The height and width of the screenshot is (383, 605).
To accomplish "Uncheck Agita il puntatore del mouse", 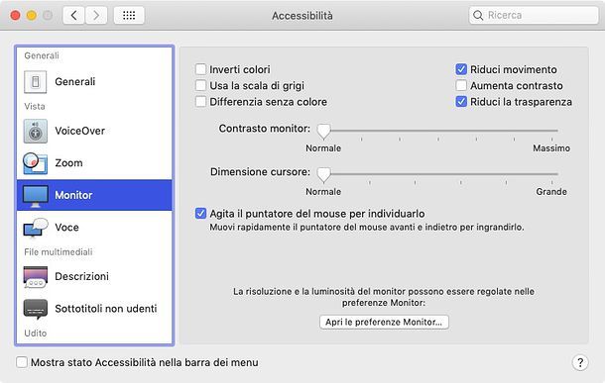I will tap(200, 213).
